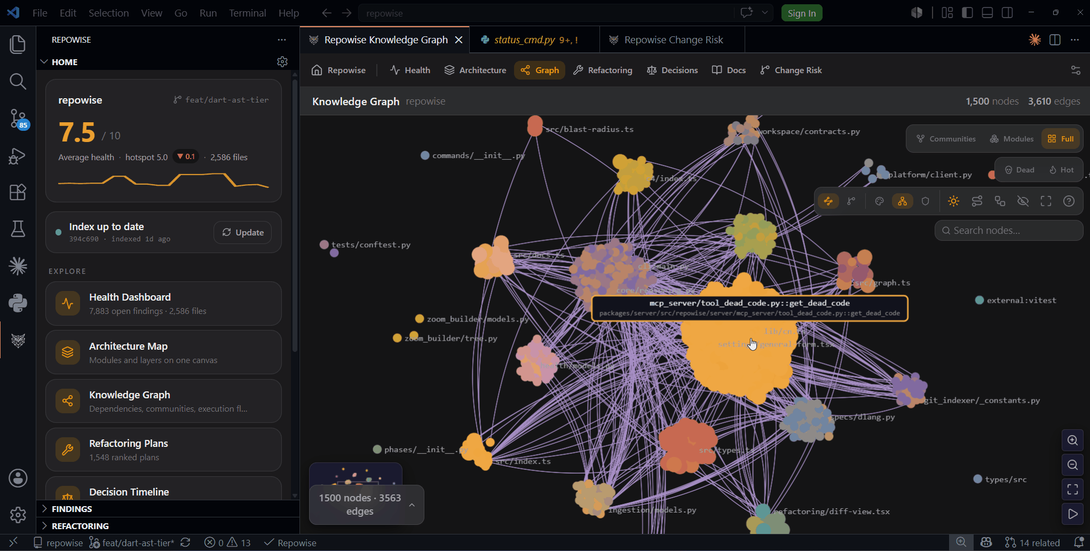This screenshot has width=1090, height=551.
Task: Expand the nodes and edges minimap chevron
Action: coord(412,505)
